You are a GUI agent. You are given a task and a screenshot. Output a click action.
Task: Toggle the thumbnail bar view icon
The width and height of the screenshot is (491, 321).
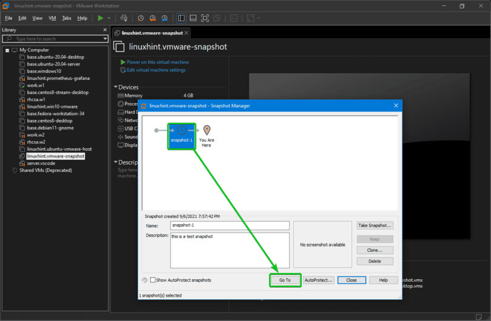(193, 18)
